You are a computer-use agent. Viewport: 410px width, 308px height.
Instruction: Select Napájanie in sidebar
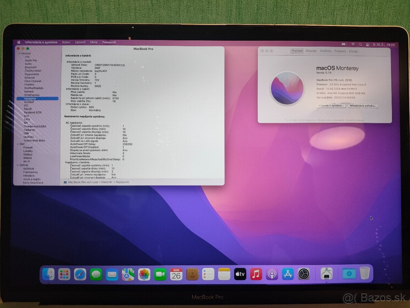coord(37,99)
